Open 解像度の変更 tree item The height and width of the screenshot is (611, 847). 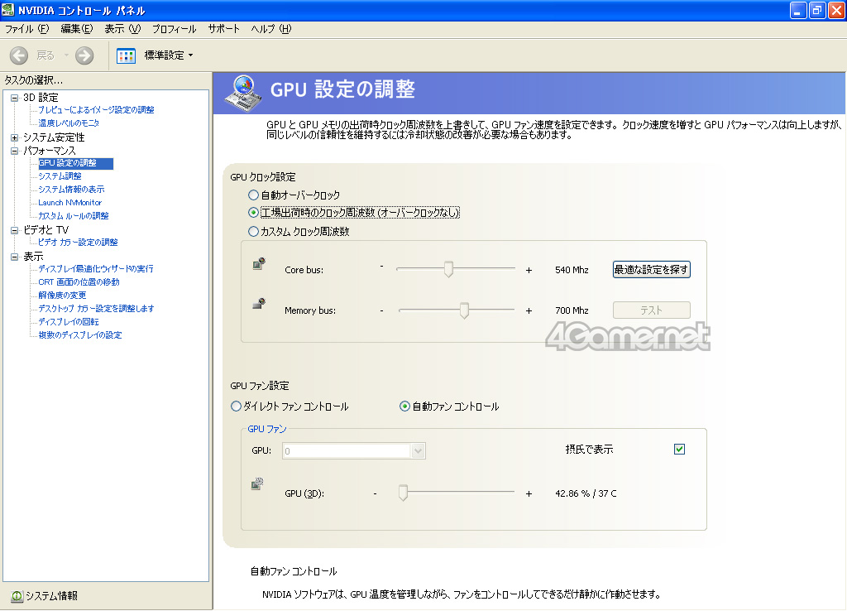tap(62, 296)
